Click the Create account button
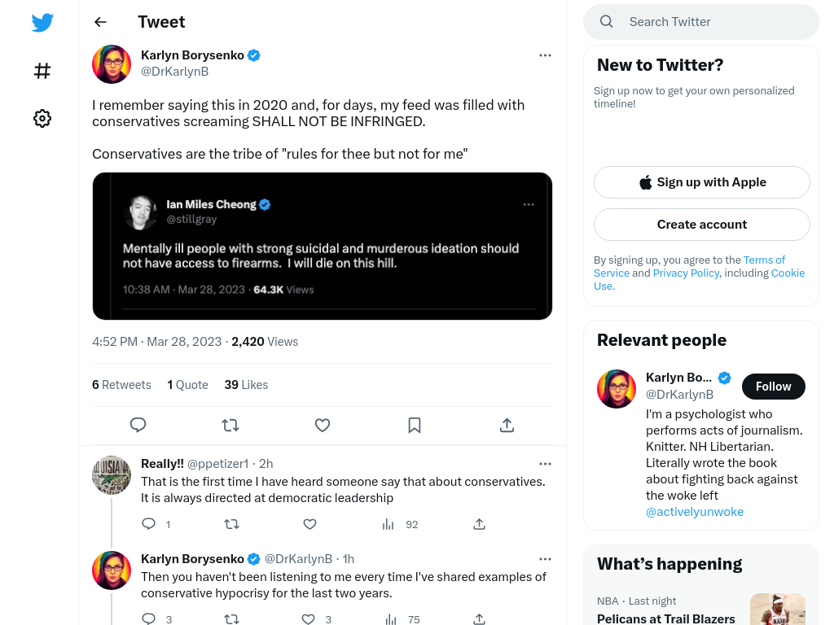The width and height of the screenshot is (834, 625). 702,225
